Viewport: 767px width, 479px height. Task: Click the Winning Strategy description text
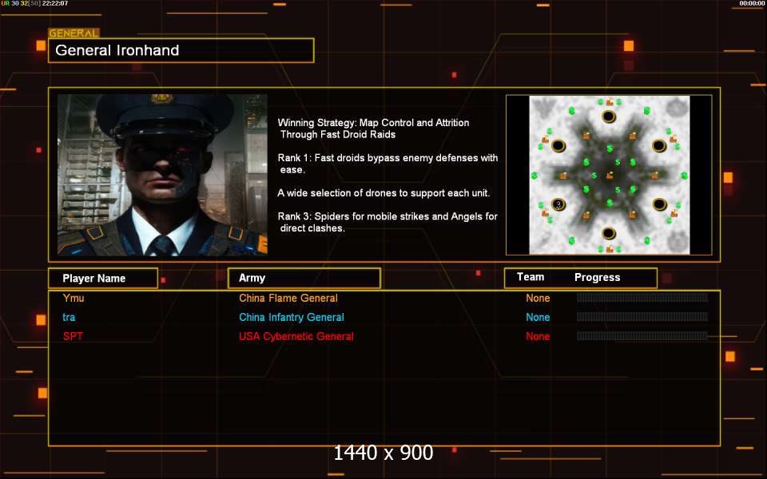click(x=373, y=129)
